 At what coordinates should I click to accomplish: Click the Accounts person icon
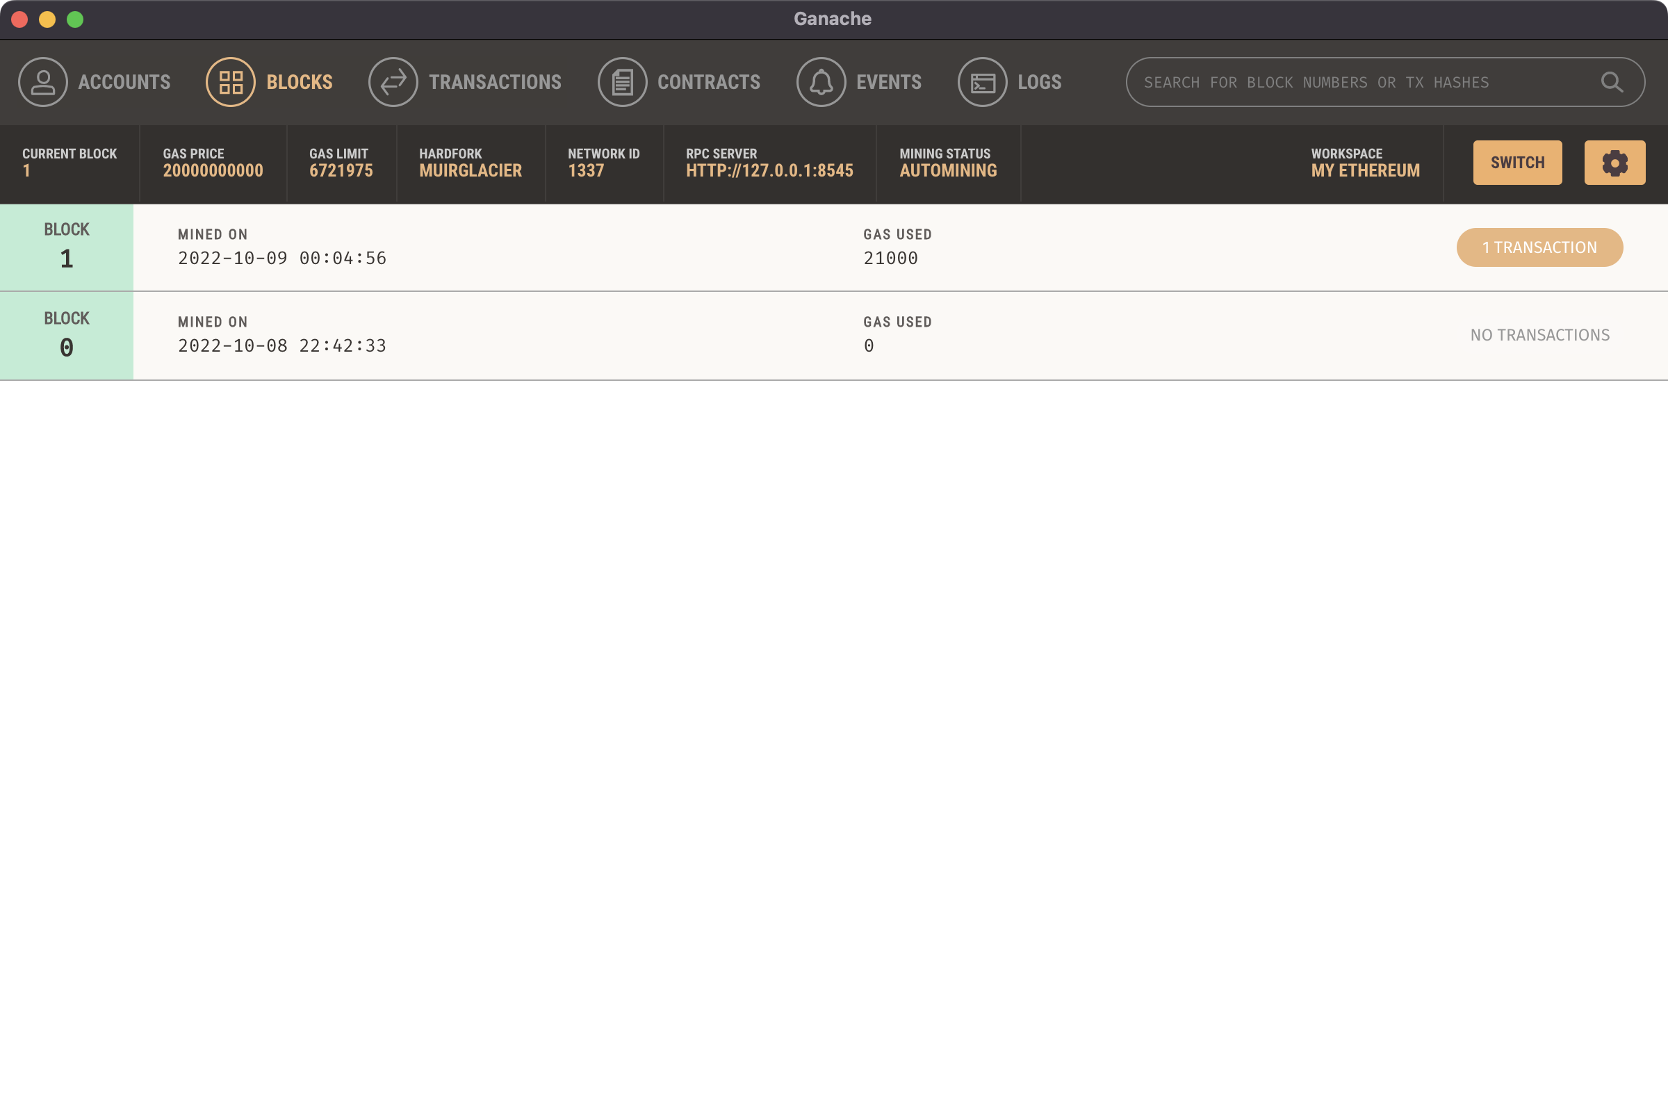tap(42, 82)
